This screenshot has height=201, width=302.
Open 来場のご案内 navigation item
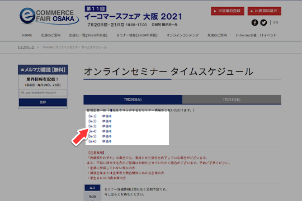coord(217,35)
